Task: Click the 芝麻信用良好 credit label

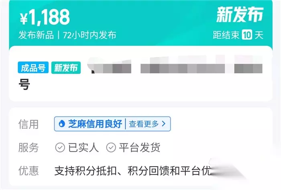Action: pyautogui.click(x=95, y=124)
